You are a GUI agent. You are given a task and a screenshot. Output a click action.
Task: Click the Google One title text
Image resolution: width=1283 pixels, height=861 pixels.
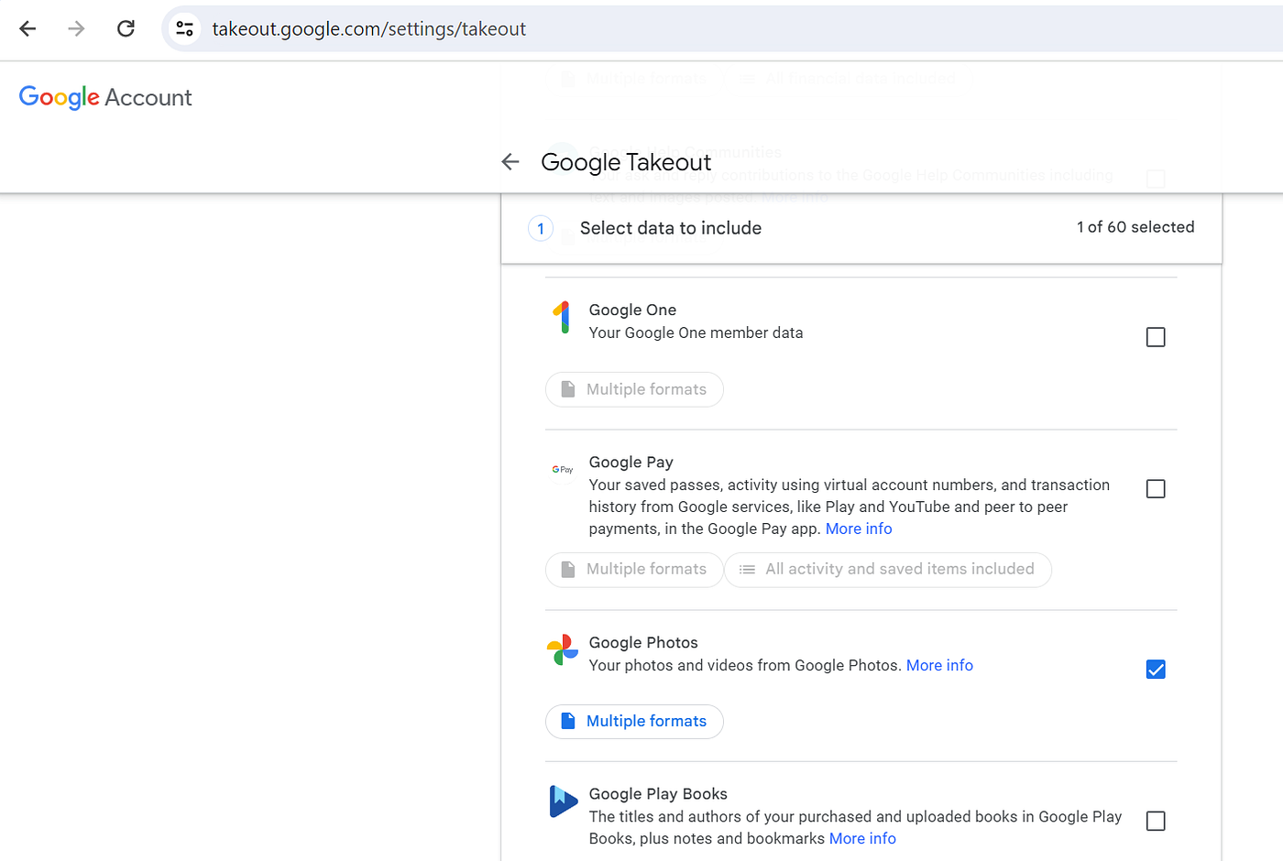[632, 310]
